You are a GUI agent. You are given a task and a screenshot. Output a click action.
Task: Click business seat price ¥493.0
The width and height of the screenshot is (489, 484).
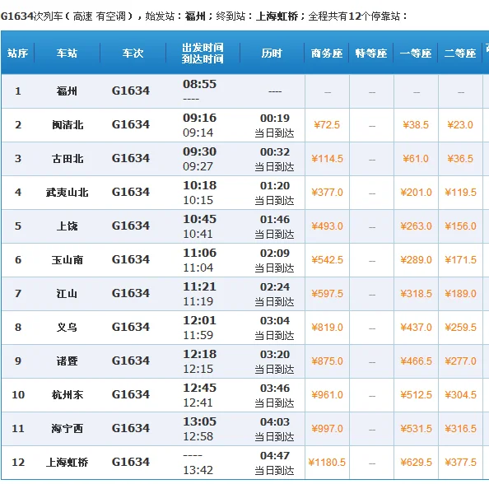click(327, 226)
